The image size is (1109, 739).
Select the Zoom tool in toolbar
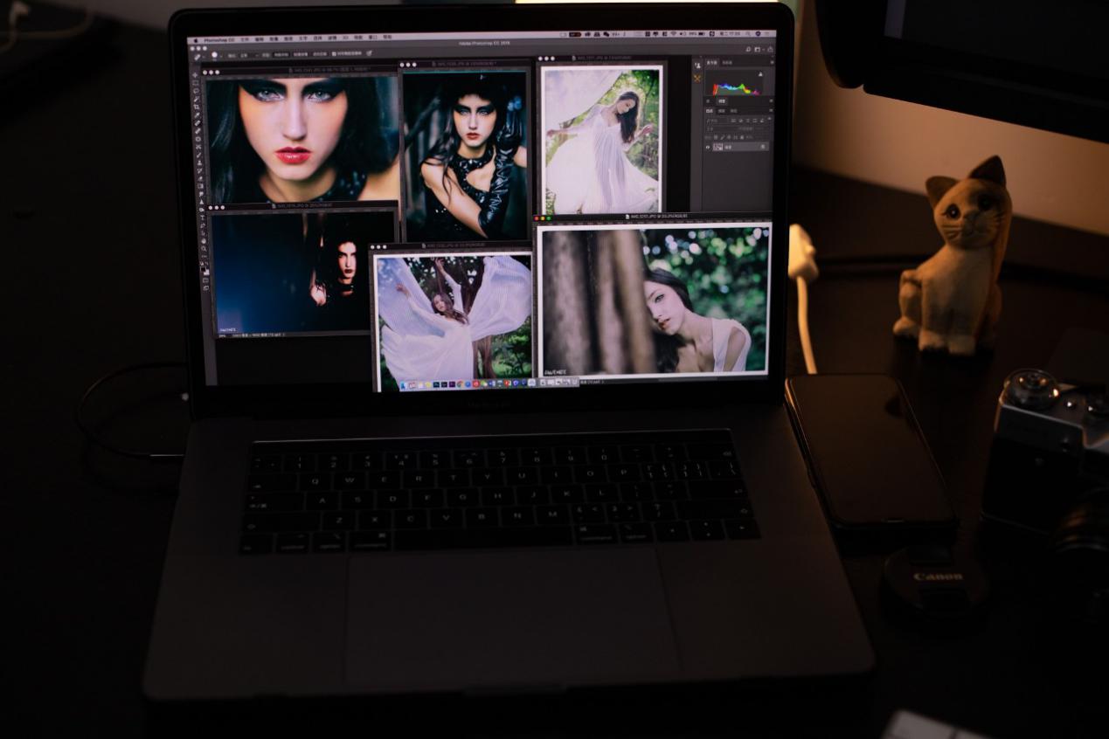[204, 249]
